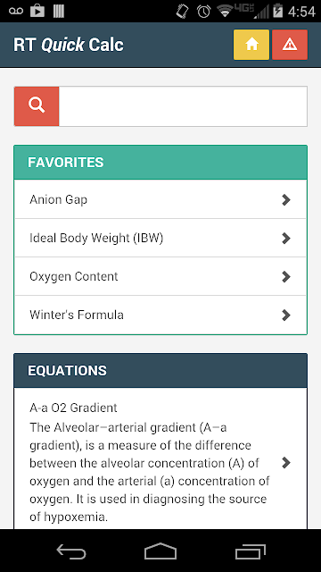Choose Winter's Formula from favorites
Screen dimensions: 321x572
pyautogui.click(x=160, y=315)
